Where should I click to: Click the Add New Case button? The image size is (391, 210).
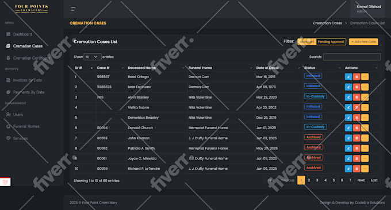click(363, 42)
